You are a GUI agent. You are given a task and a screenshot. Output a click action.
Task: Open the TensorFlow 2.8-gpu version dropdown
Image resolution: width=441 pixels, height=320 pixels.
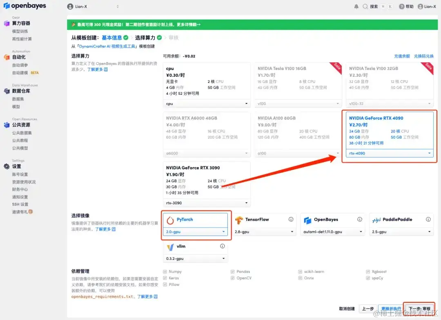click(x=264, y=232)
